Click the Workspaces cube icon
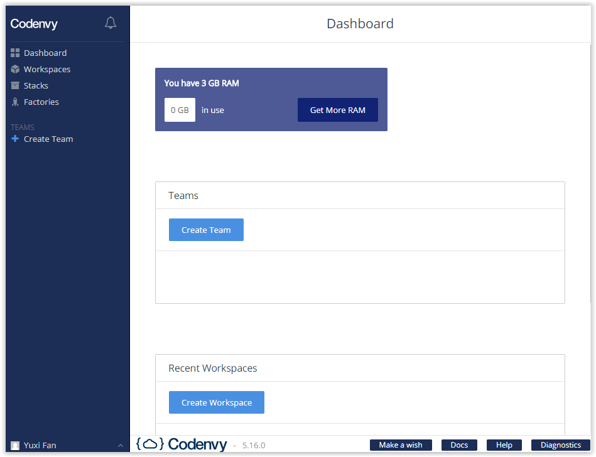596x457 pixels. [x=15, y=69]
